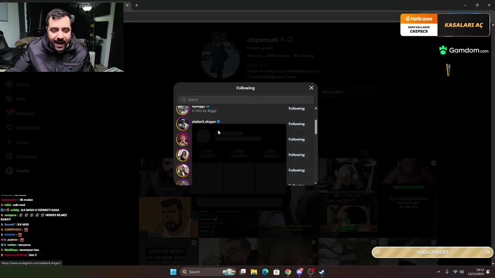Click the Gamdom.com logo
This screenshot has height=278, width=495.
[x=464, y=50]
